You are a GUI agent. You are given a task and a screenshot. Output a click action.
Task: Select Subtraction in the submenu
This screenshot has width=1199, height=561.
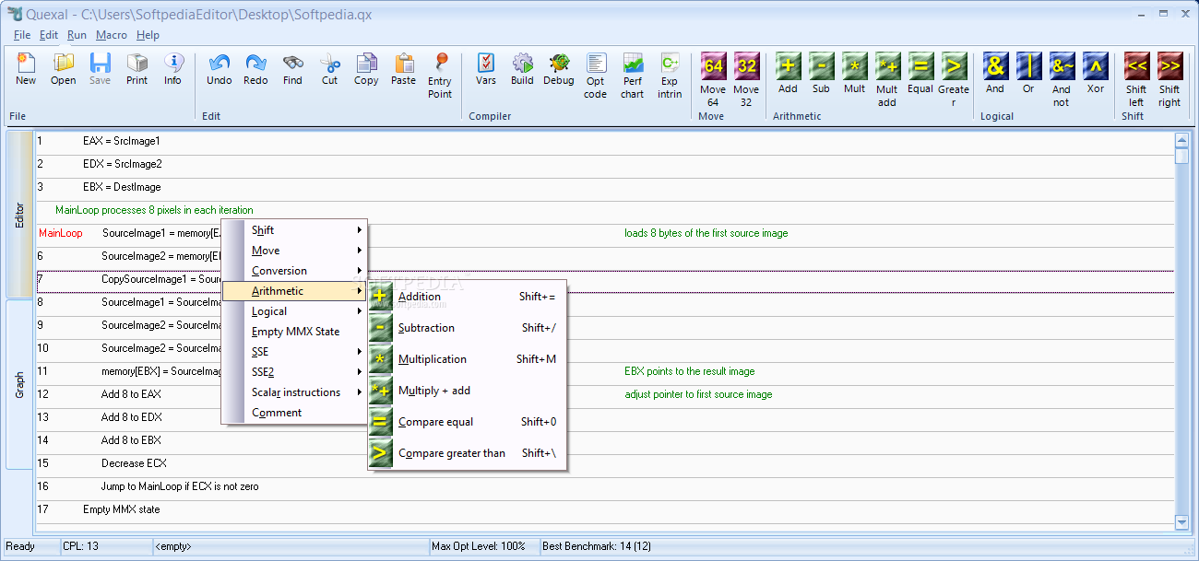click(467, 328)
